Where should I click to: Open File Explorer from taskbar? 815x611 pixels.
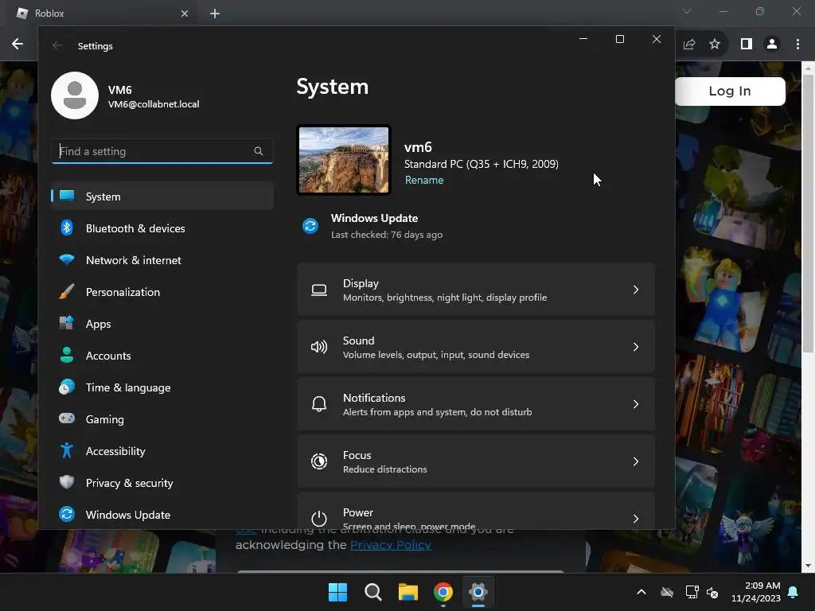[408, 592]
